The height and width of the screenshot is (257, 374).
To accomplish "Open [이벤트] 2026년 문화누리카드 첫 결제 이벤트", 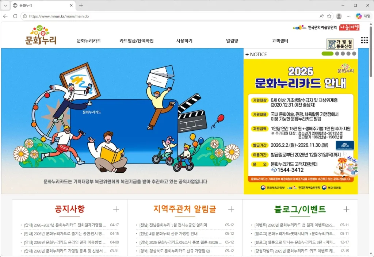I will [295, 225].
